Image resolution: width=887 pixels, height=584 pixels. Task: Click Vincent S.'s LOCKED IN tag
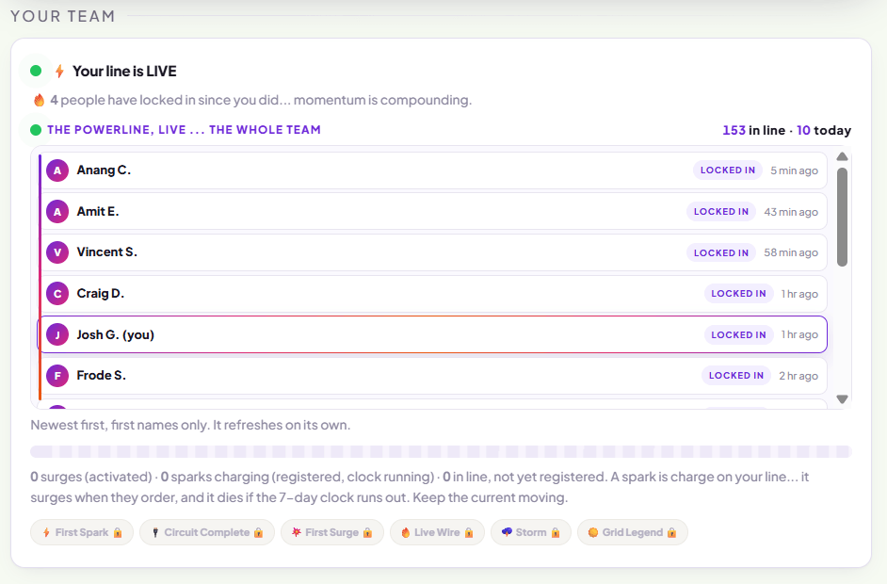click(721, 253)
